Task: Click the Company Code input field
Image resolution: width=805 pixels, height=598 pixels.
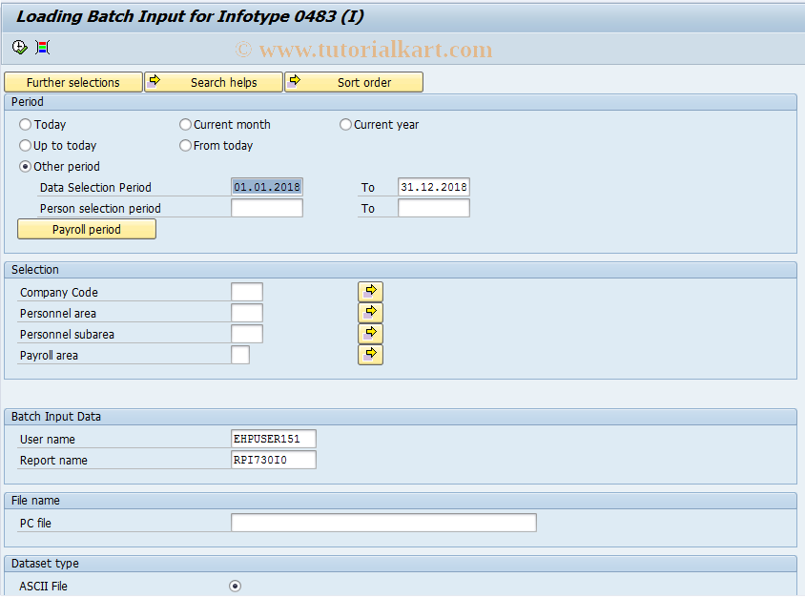Action: pos(247,292)
